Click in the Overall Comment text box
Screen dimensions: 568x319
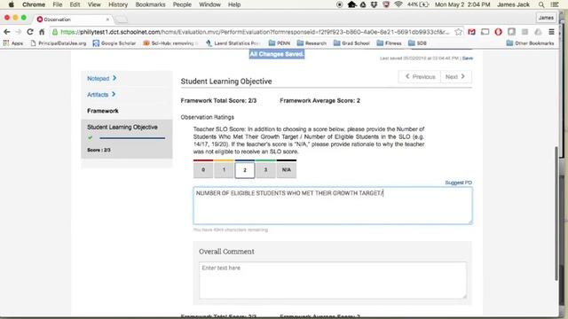click(333, 280)
